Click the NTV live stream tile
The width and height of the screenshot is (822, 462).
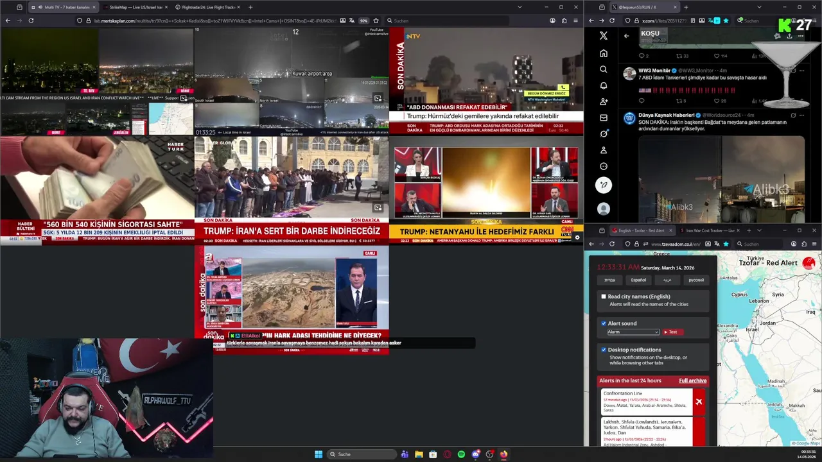486,81
